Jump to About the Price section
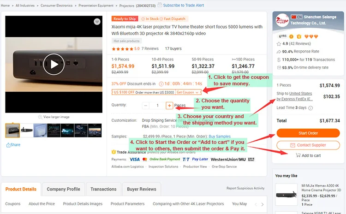Viewport: 346px width, 214px height. [42, 204]
